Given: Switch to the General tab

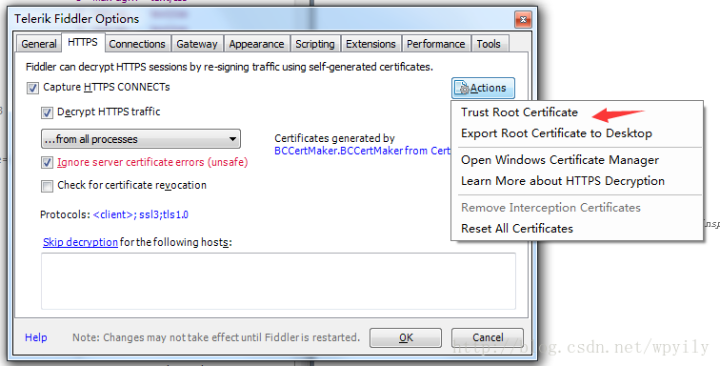Looking at the screenshot, I should 38,44.
